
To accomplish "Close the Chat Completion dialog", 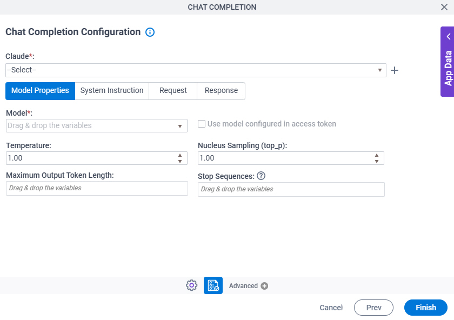I will pos(444,7).
